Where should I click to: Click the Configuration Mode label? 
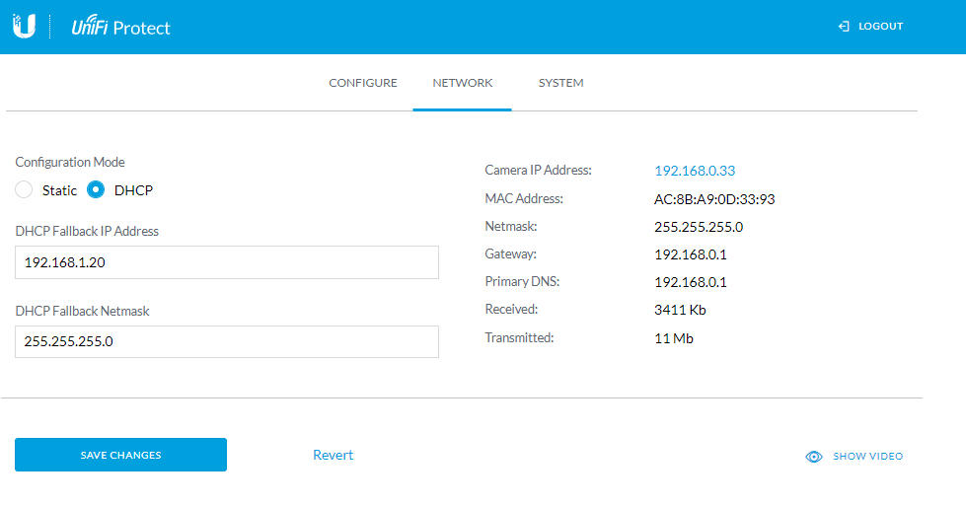(x=70, y=162)
